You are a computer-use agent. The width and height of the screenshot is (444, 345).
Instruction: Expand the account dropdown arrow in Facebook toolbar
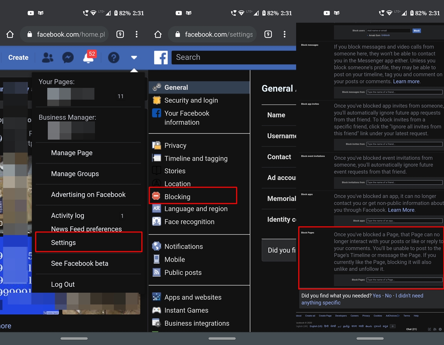point(134,58)
